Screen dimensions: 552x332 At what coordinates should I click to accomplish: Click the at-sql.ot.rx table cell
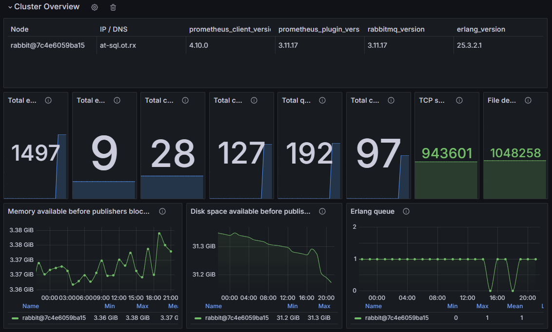click(x=118, y=45)
